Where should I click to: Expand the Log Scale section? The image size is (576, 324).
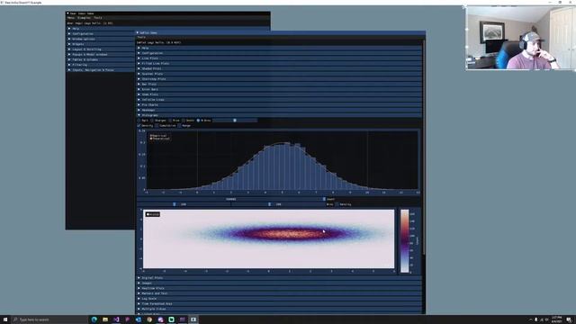(280, 299)
